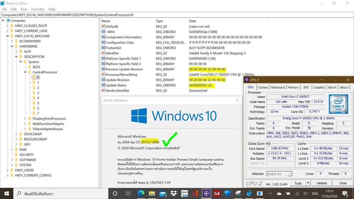Open the Amazon app on taskbar
354x199 pixels.
185,193
